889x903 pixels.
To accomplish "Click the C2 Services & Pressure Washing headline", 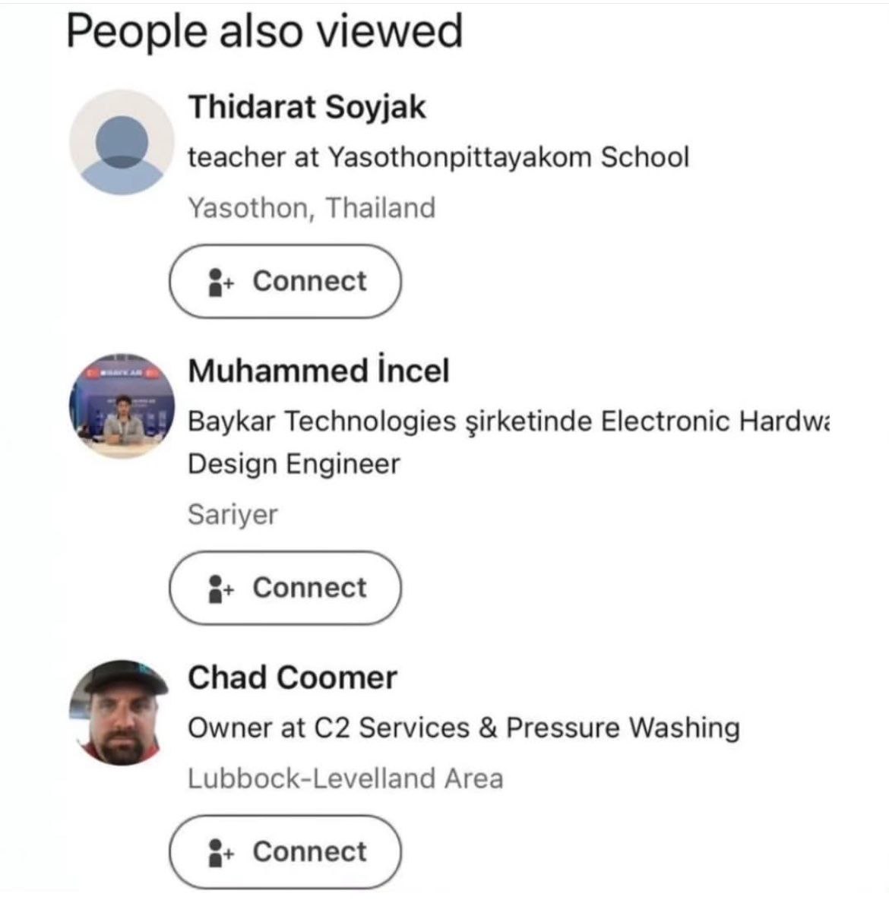I will (x=463, y=728).
